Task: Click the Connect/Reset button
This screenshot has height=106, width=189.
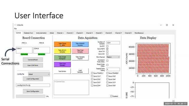Action: pos(33,59)
